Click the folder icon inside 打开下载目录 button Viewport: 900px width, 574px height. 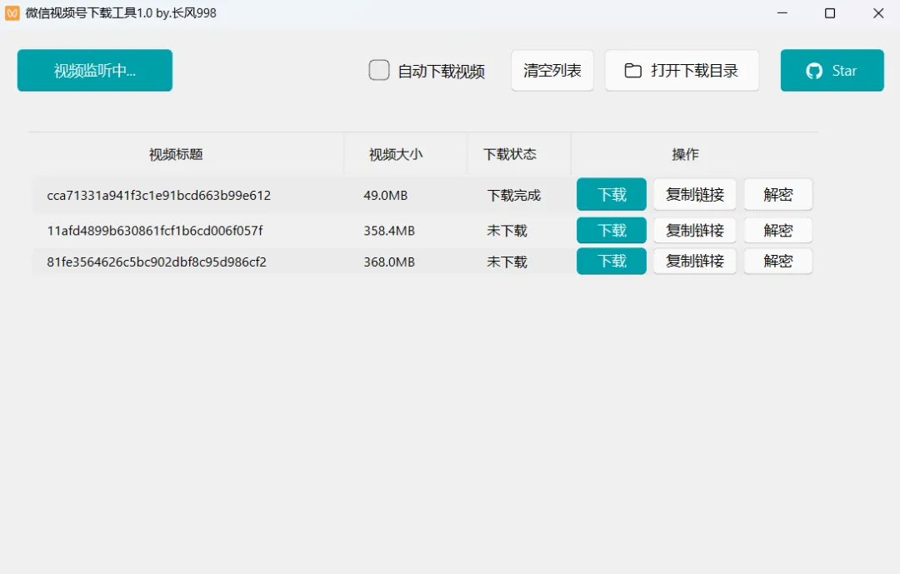tap(633, 70)
